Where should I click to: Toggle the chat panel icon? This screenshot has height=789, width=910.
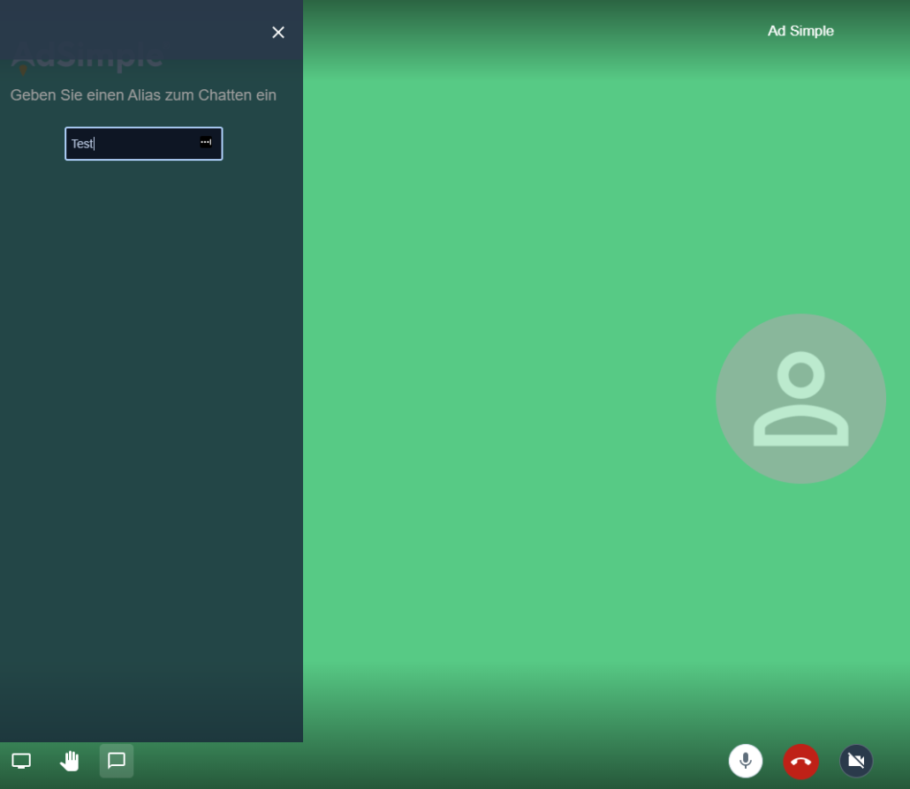point(117,761)
